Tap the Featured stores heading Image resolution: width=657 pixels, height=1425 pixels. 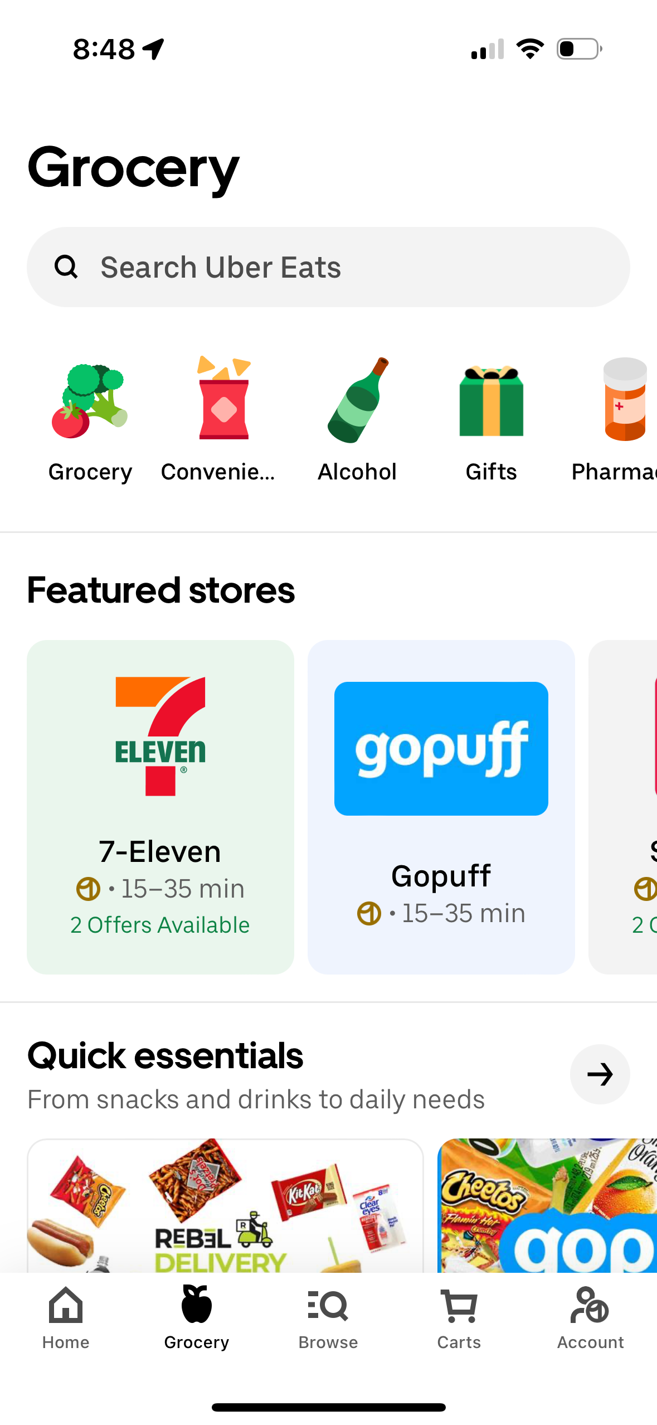click(160, 590)
